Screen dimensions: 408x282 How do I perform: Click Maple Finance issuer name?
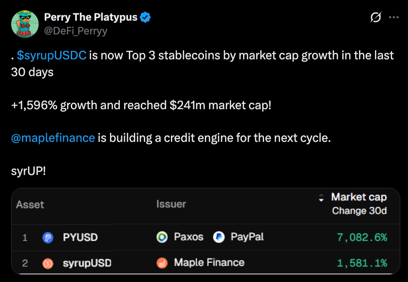coord(209,263)
